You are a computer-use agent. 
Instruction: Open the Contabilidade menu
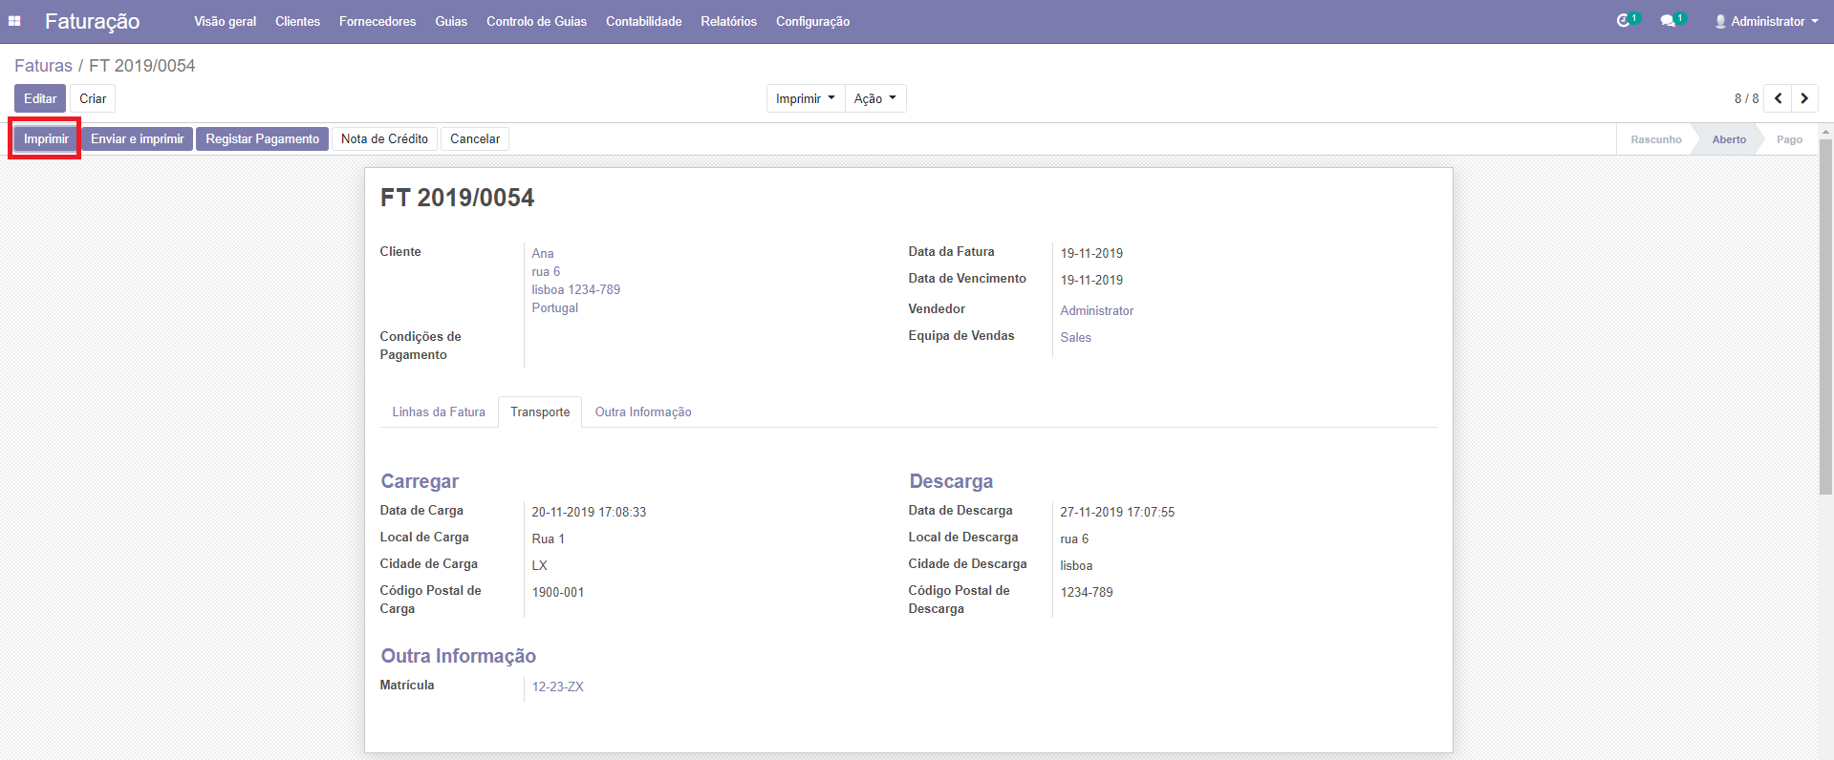click(x=643, y=21)
